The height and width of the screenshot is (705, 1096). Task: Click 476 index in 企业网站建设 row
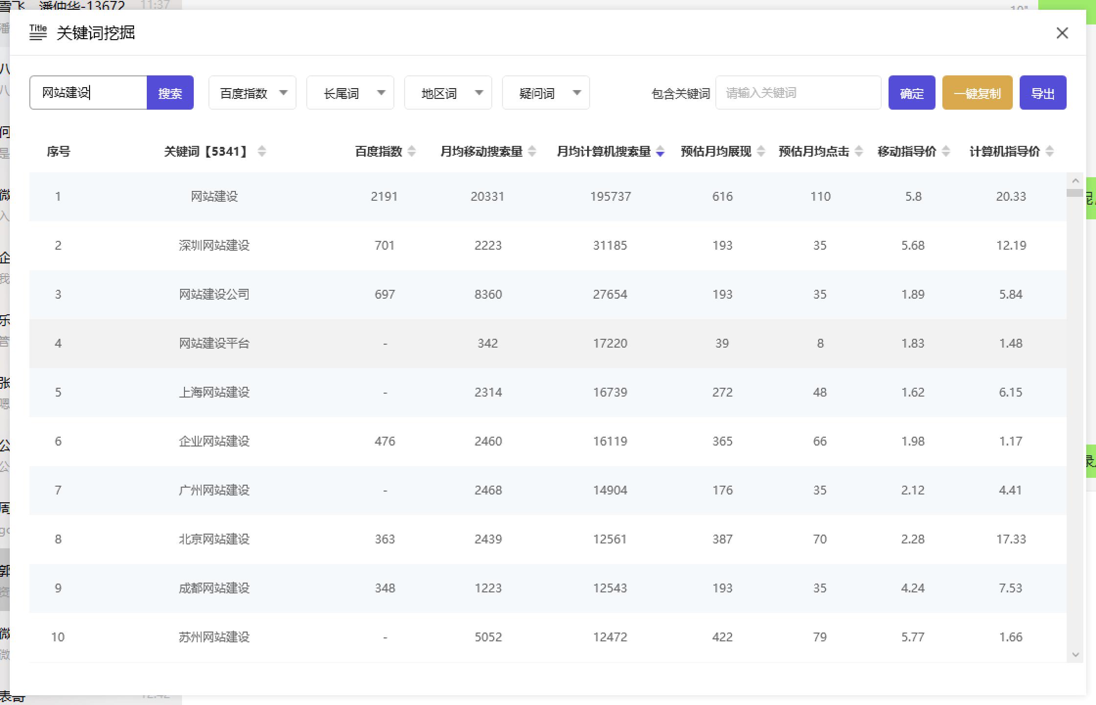tap(385, 441)
